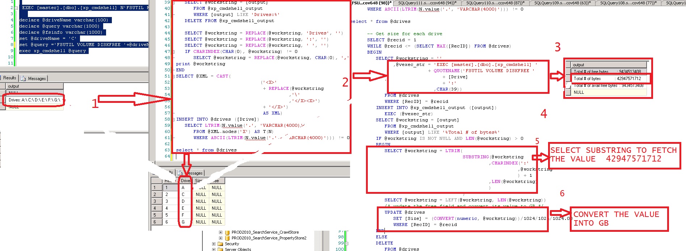Screen dimensions: 686x251
Task: Select the Security tree item
Action: pos(232,244)
